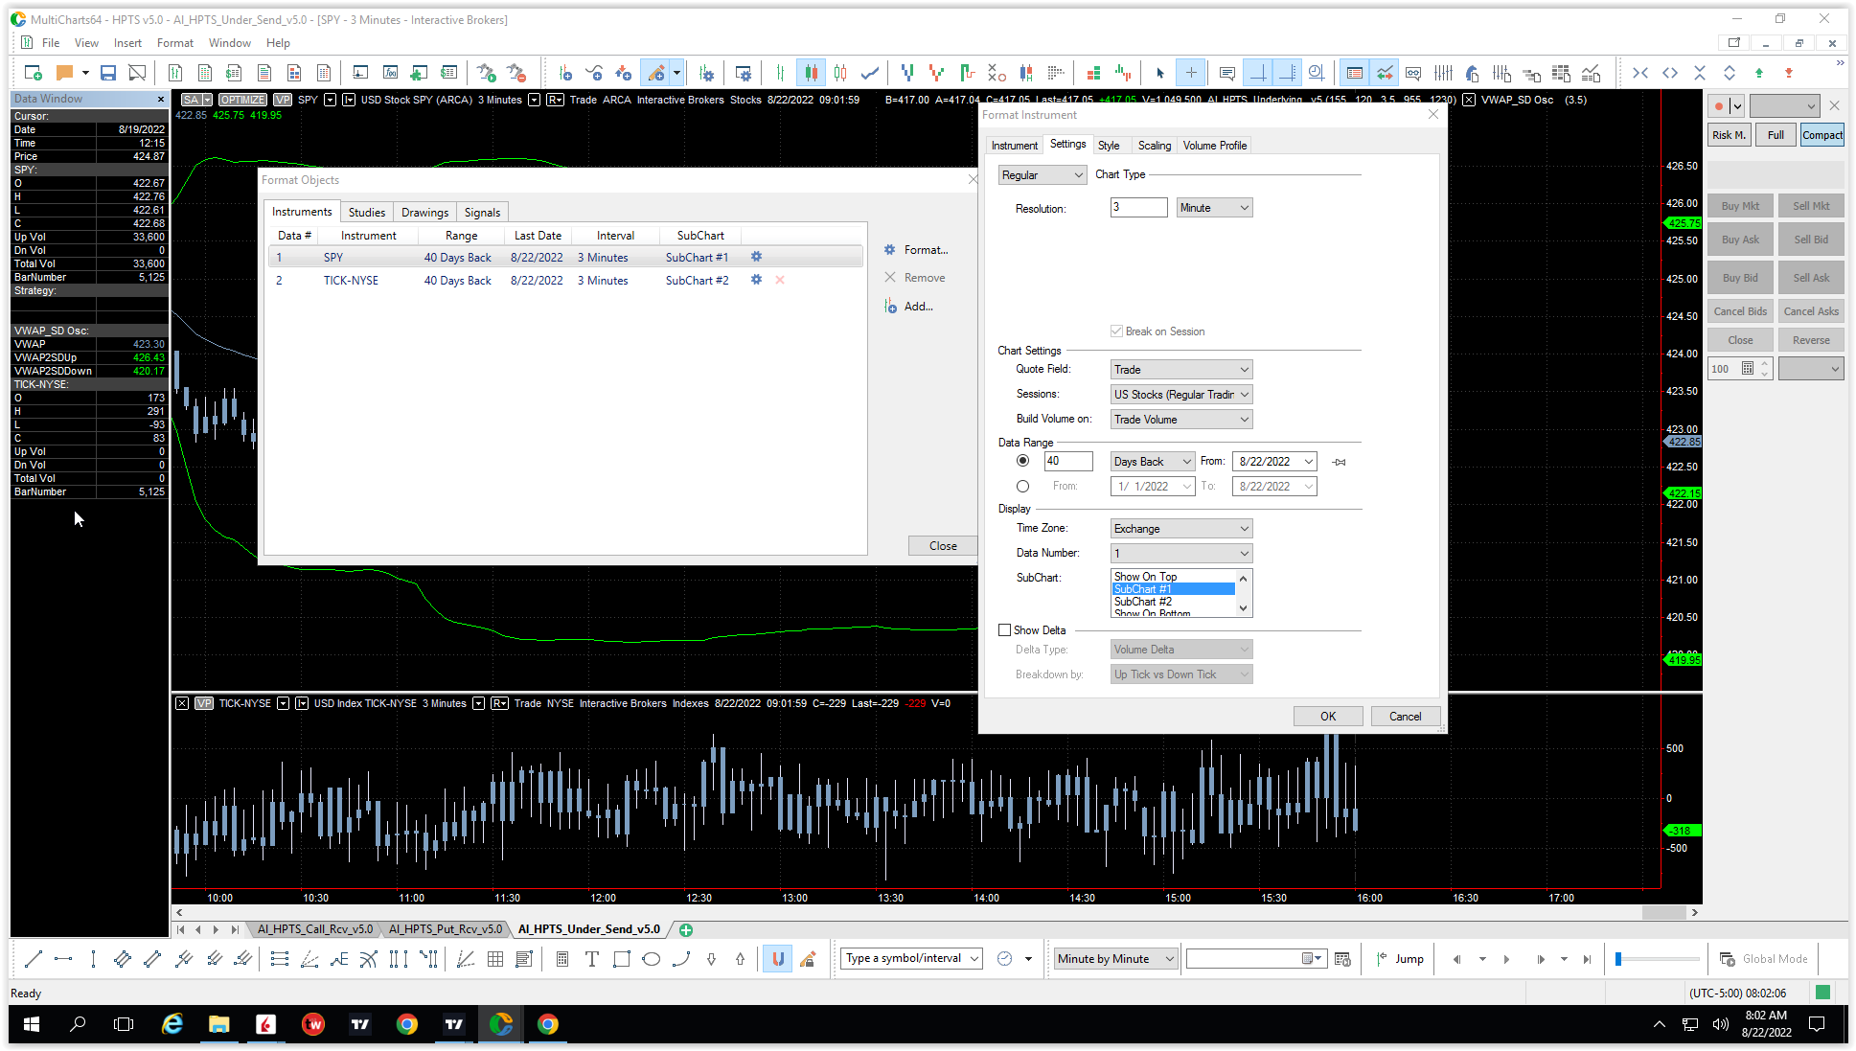This screenshot has width=1856, height=1051.
Task: Switch to the Style tab
Action: [1109, 146]
